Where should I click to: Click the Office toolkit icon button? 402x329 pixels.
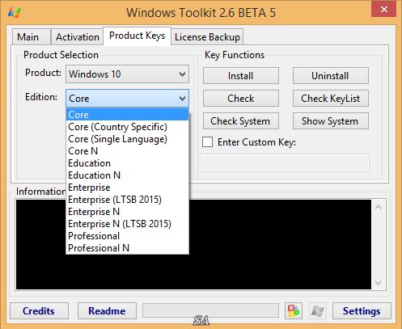(294, 311)
